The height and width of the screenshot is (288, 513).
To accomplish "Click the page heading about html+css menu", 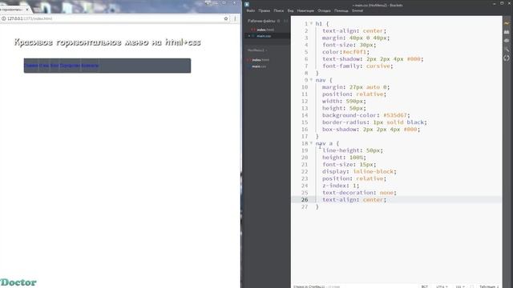I will (107, 42).
